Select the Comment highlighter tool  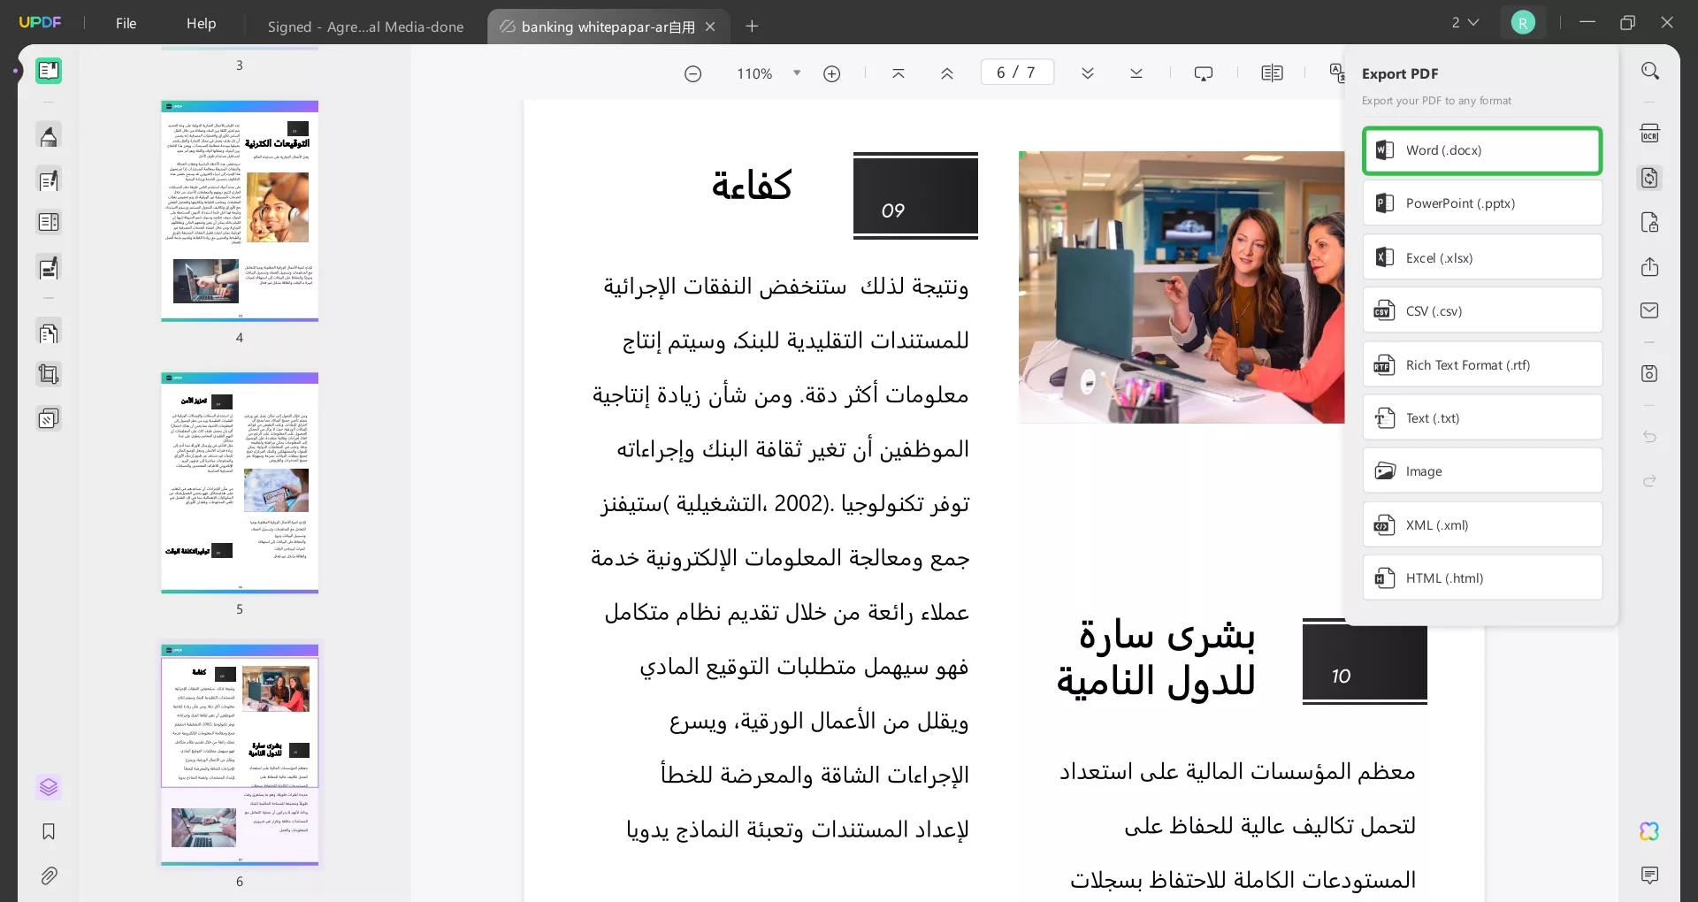(49, 136)
